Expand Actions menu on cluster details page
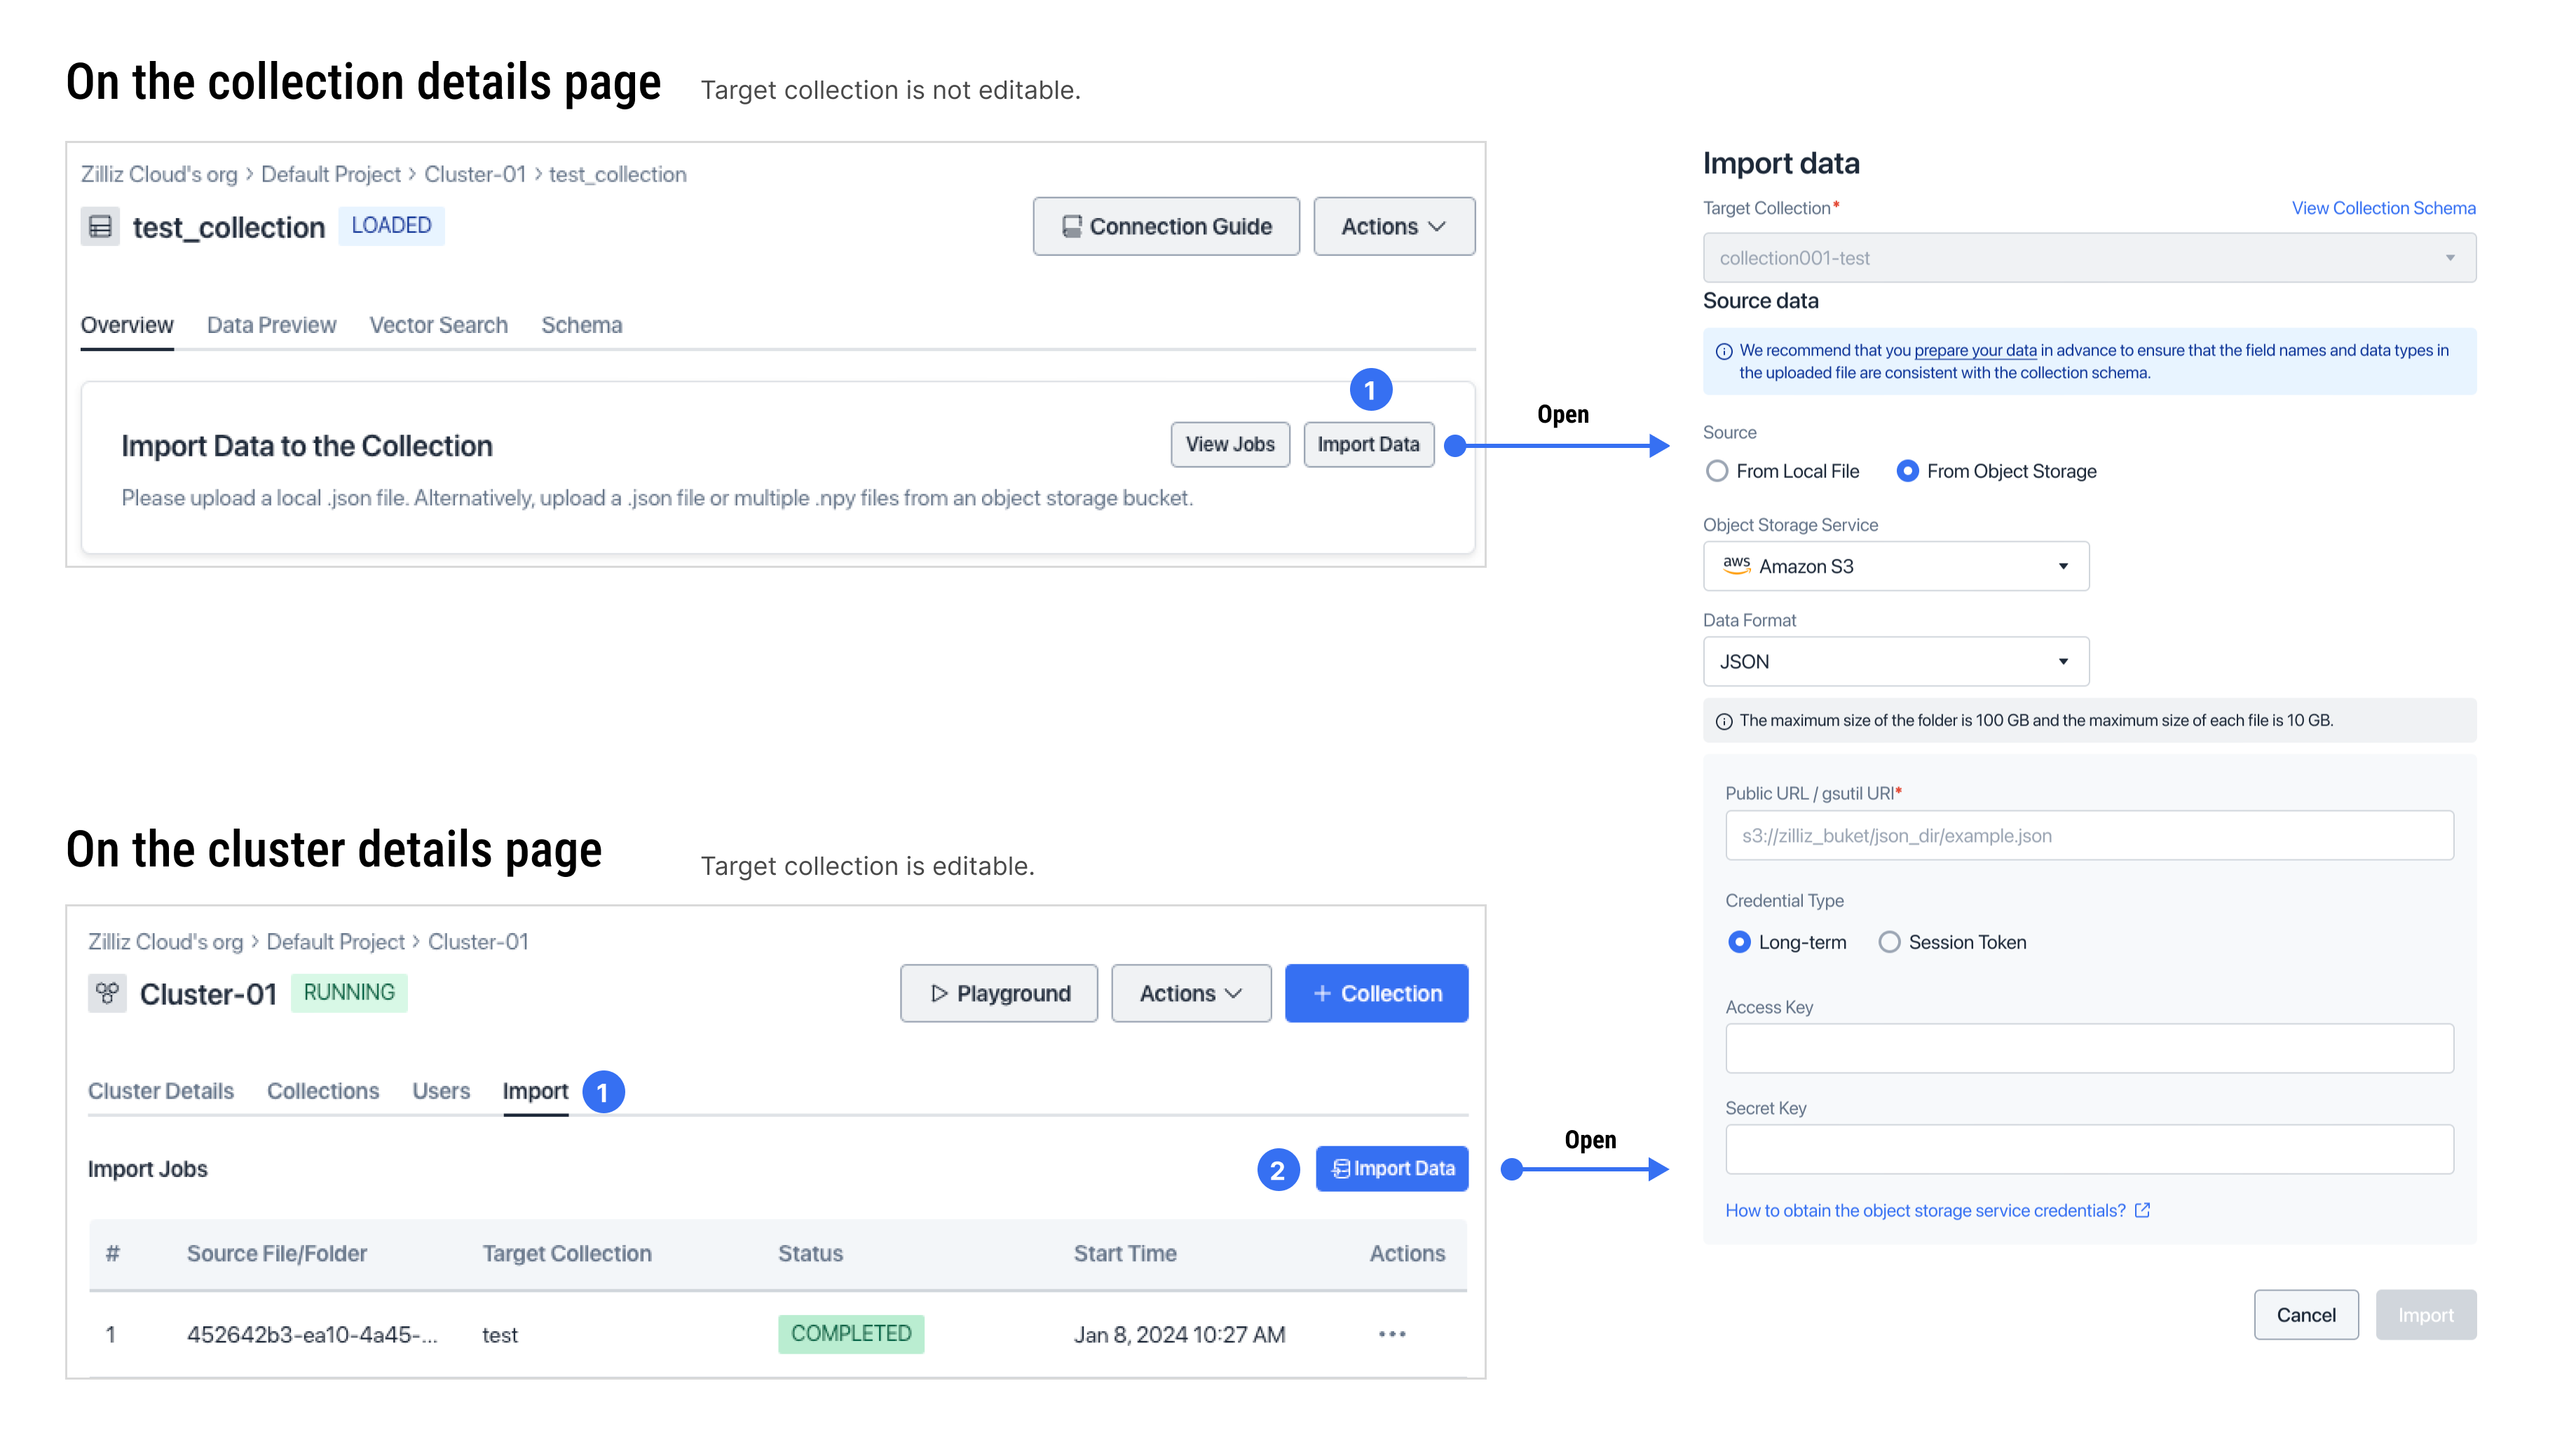This screenshot has height=1449, width=2576. [1191, 993]
